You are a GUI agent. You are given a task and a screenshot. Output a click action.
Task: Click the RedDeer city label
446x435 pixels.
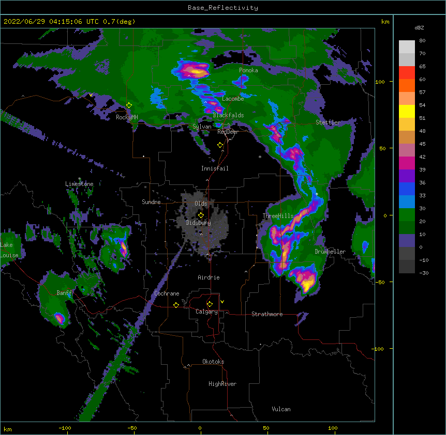tap(228, 132)
